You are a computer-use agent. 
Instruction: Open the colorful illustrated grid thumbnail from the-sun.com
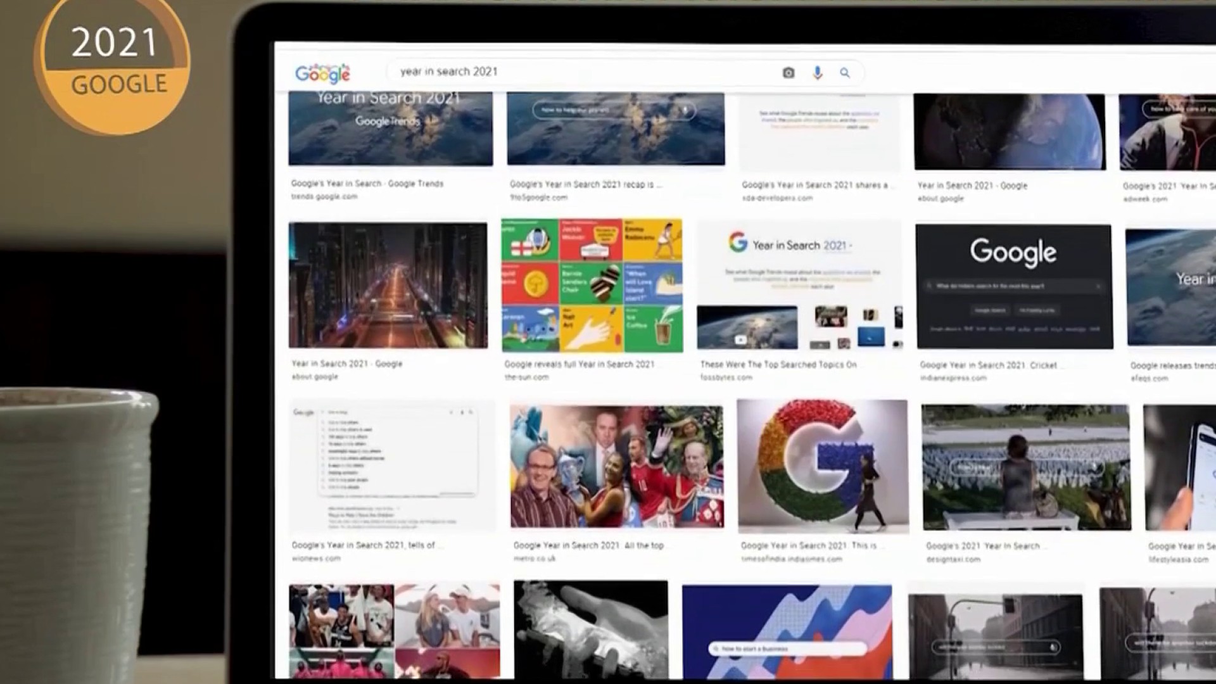(592, 286)
